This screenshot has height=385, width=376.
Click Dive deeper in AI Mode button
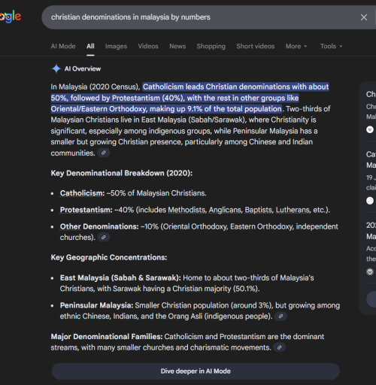196,371
